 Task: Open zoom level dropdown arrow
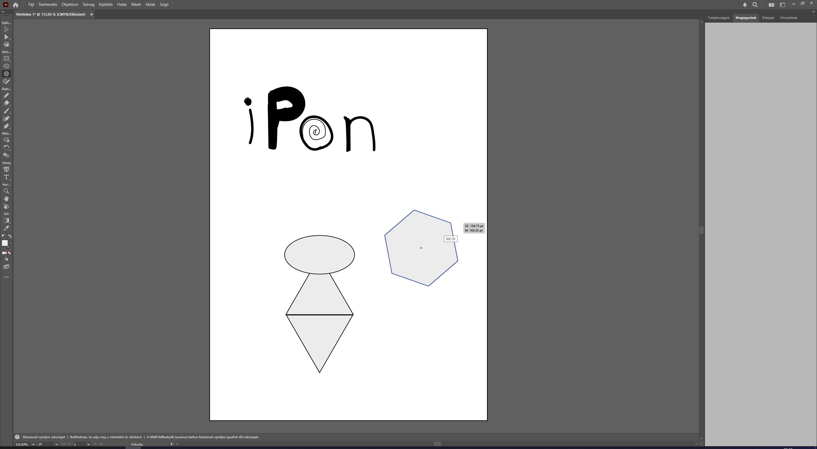pos(33,444)
